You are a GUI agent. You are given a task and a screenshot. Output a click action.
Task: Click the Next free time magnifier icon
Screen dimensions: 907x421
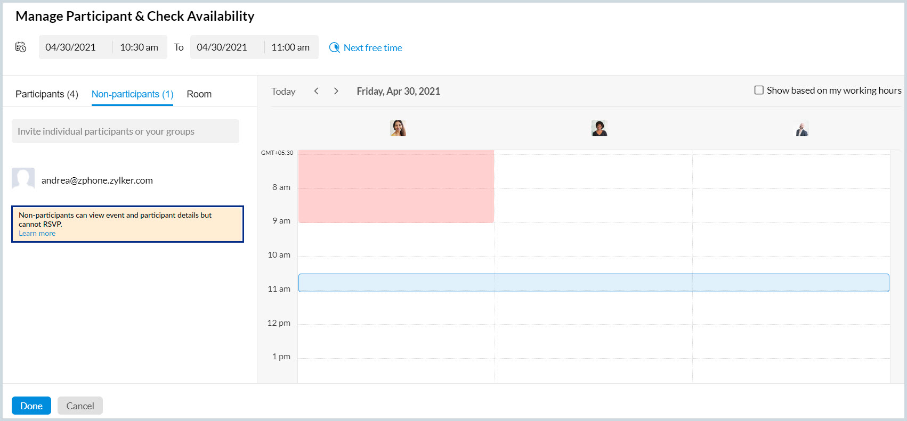pos(334,47)
